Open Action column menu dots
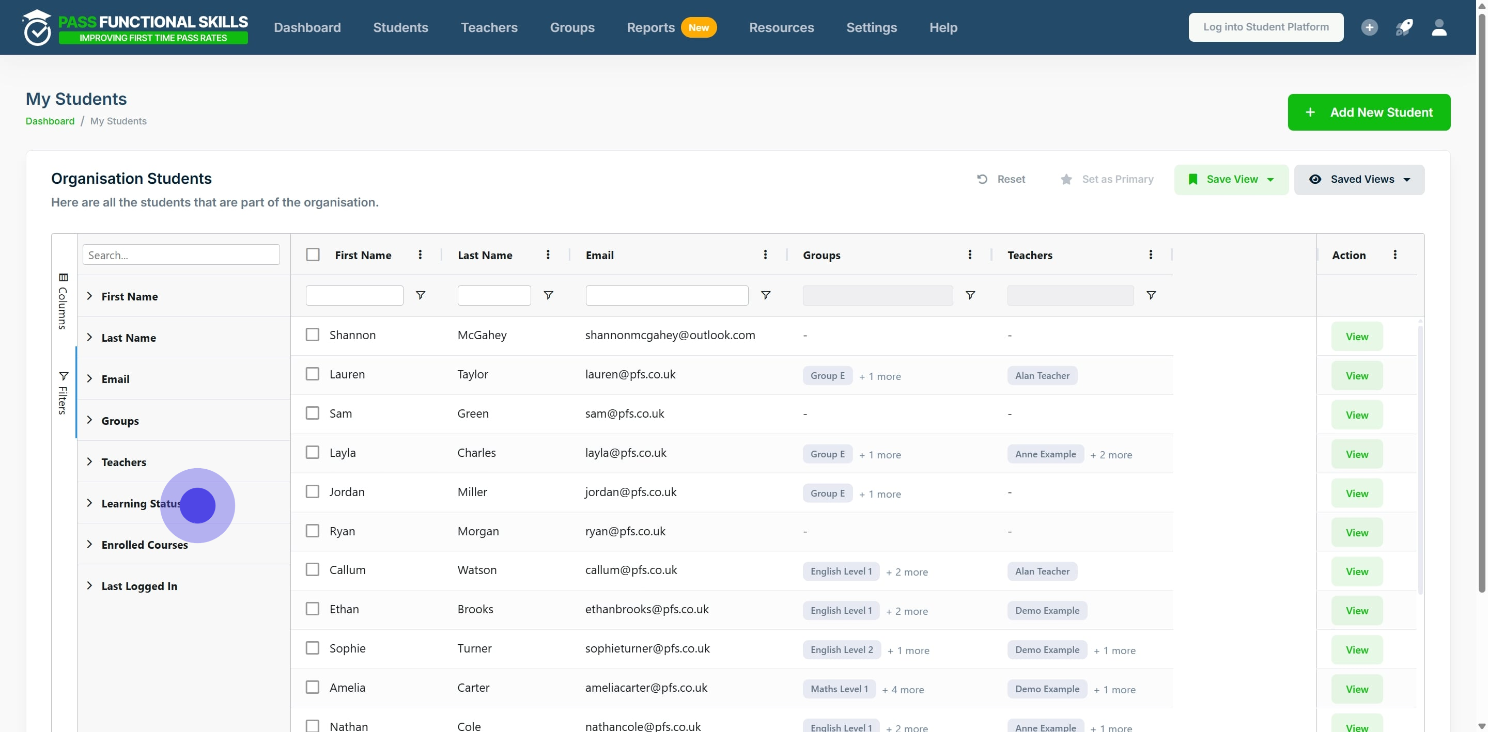 pos(1395,254)
